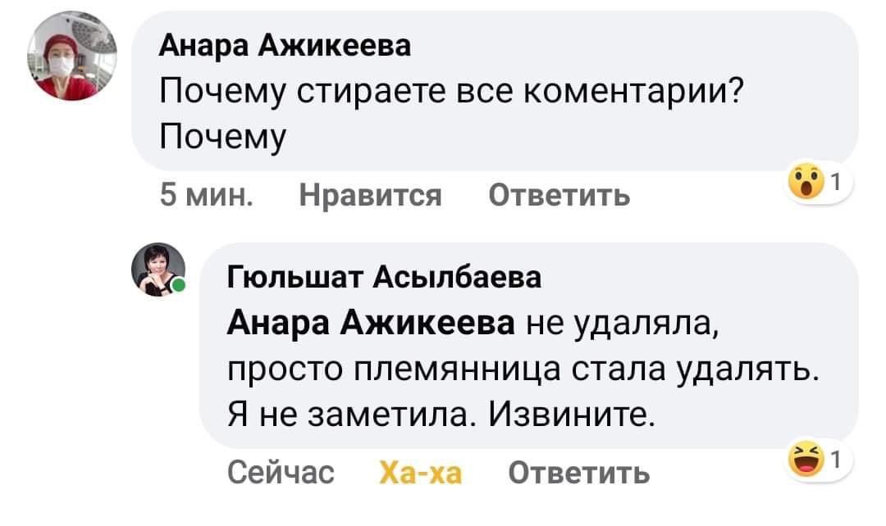Reply to Анара's comment with Ответить
This screenshot has width=886, height=526.
click(559, 195)
